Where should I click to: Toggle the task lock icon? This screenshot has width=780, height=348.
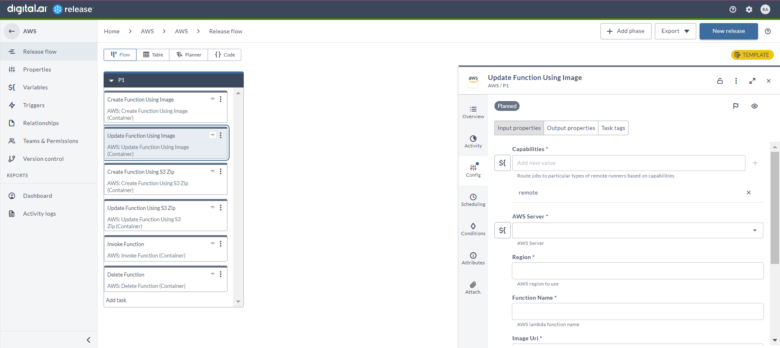(720, 81)
